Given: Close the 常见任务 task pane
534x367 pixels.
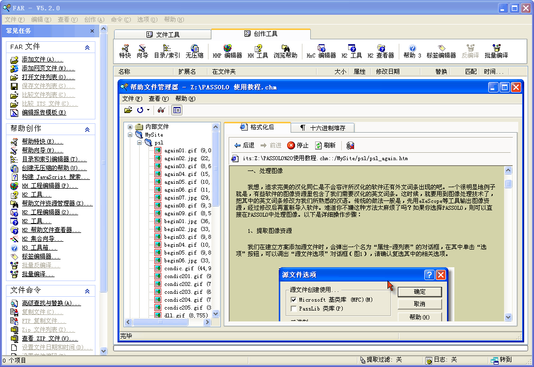Looking at the screenshot, I should (x=92, y=31).
